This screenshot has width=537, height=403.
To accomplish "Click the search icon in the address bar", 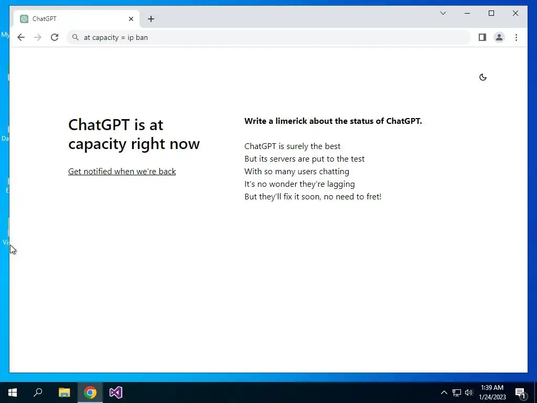I will (x=76, y=37).
